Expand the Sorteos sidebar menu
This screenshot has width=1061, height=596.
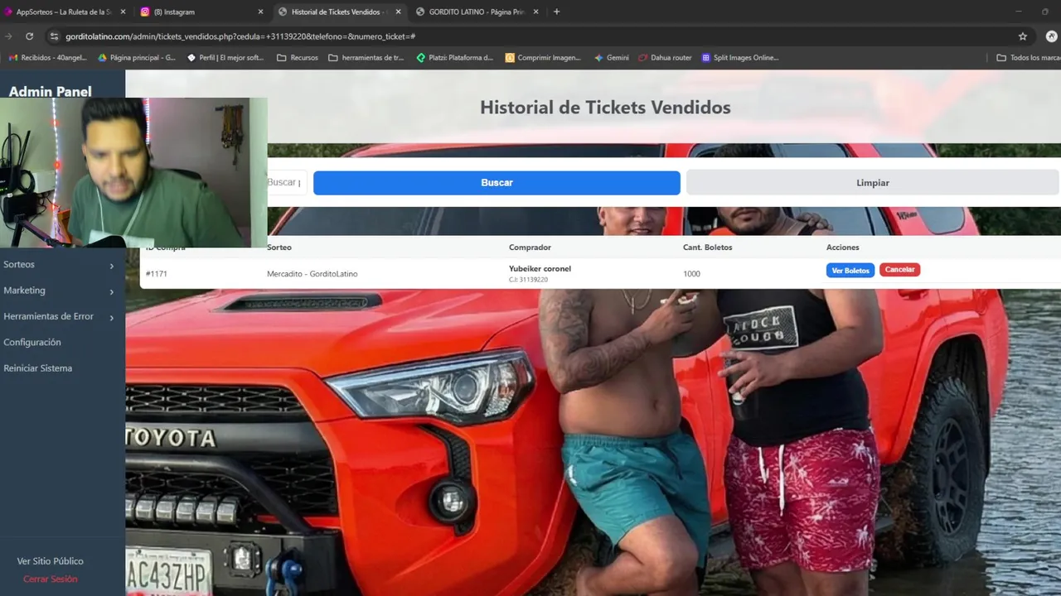[x=59, y=265]
